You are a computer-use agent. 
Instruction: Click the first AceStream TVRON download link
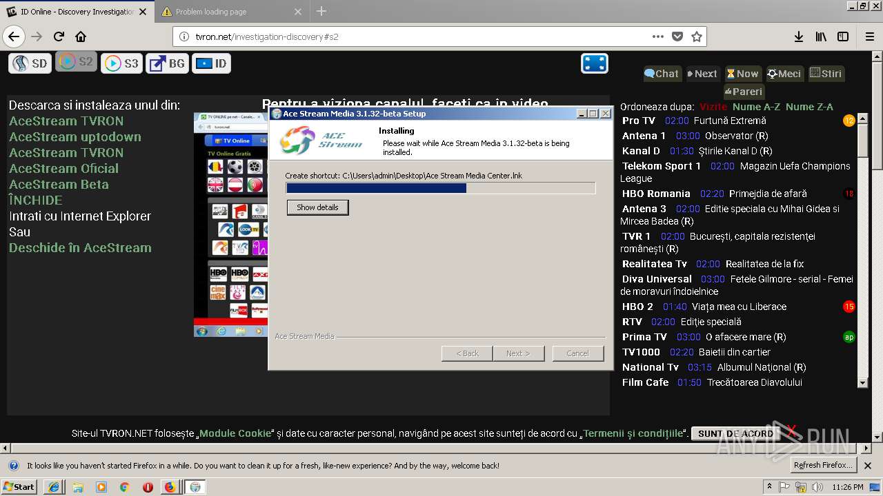66,121
